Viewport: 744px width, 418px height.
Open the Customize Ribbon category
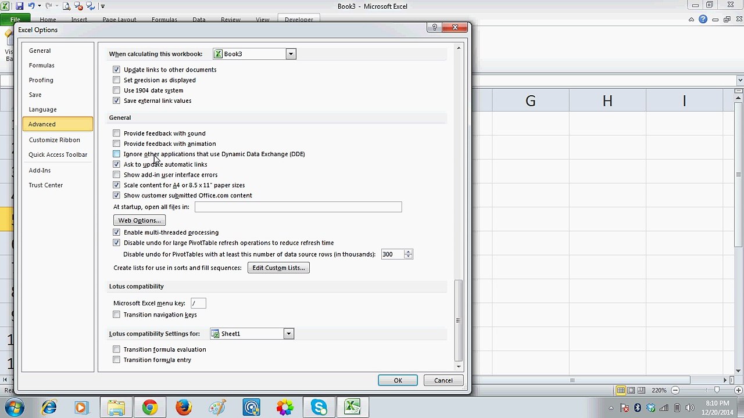(x=58, y=140)
